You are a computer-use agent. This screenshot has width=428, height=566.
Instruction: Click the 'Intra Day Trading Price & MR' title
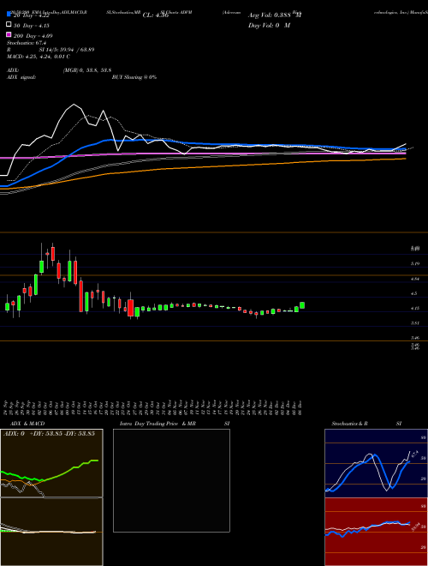pos(158,424)
